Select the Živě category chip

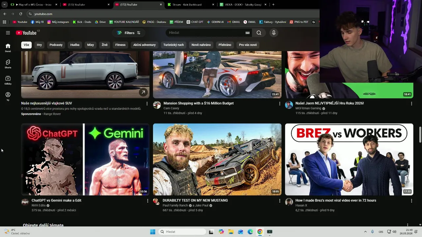105,45
